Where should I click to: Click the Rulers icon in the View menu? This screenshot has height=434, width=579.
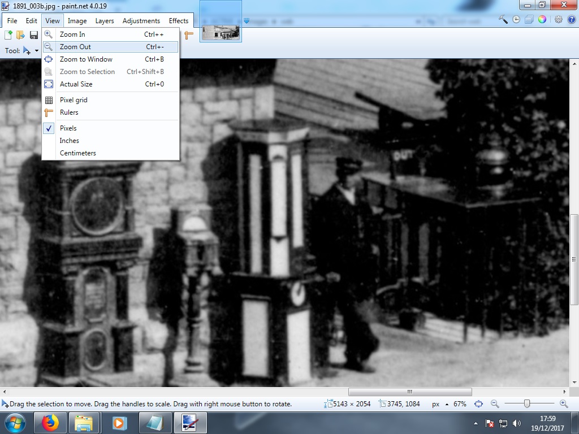pyautogui.click(x=49, y=112)
